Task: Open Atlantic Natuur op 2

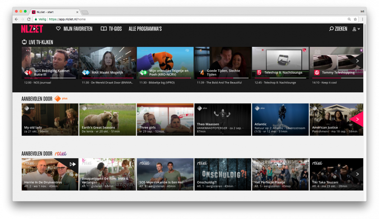Action: [x=280, y=119]
